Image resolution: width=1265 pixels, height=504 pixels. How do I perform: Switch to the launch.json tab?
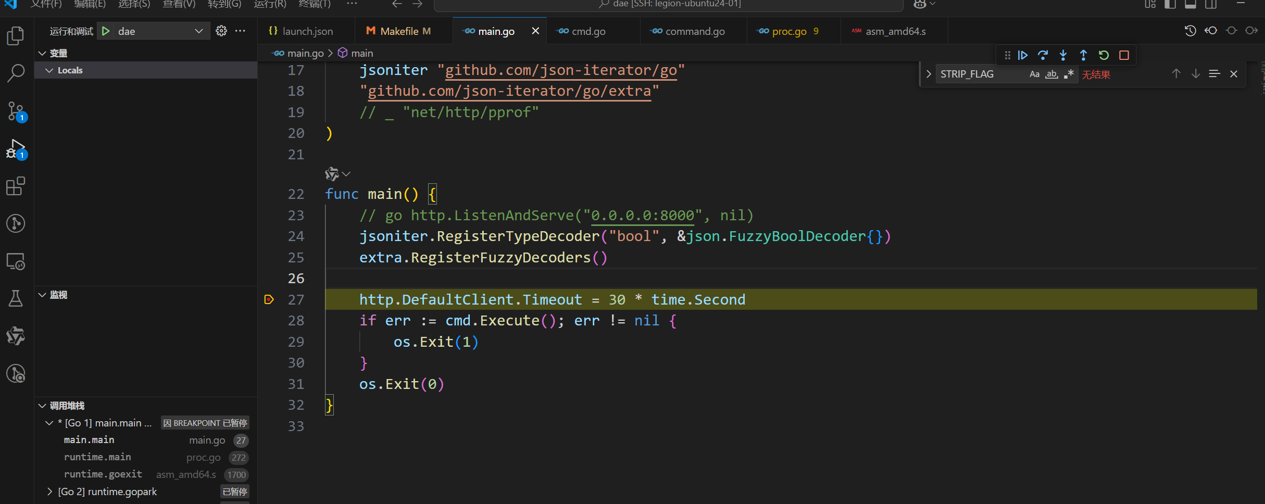click(307, 31)
